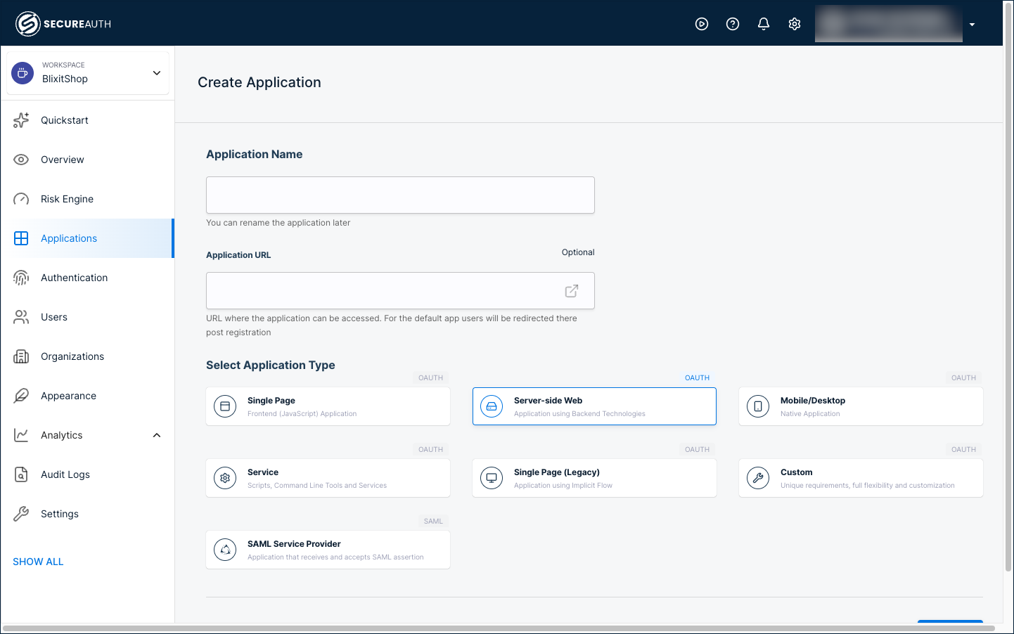Open the settings gear icon in header
Screen dimensions: 1014x634
795,24
